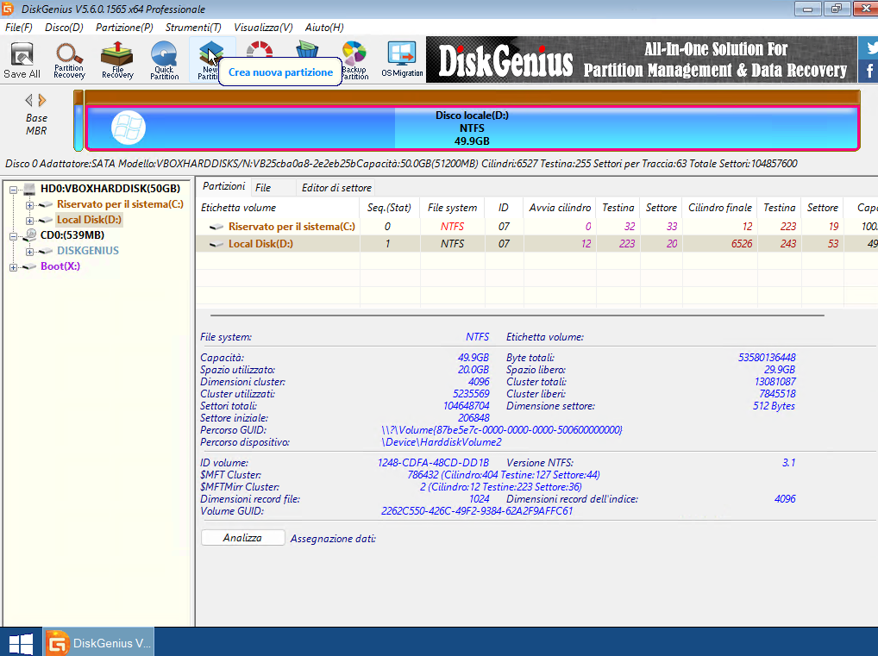878x656 pixels.
Task: Click the Seq.(Stat) column header
Action: (x=389, y=208)
